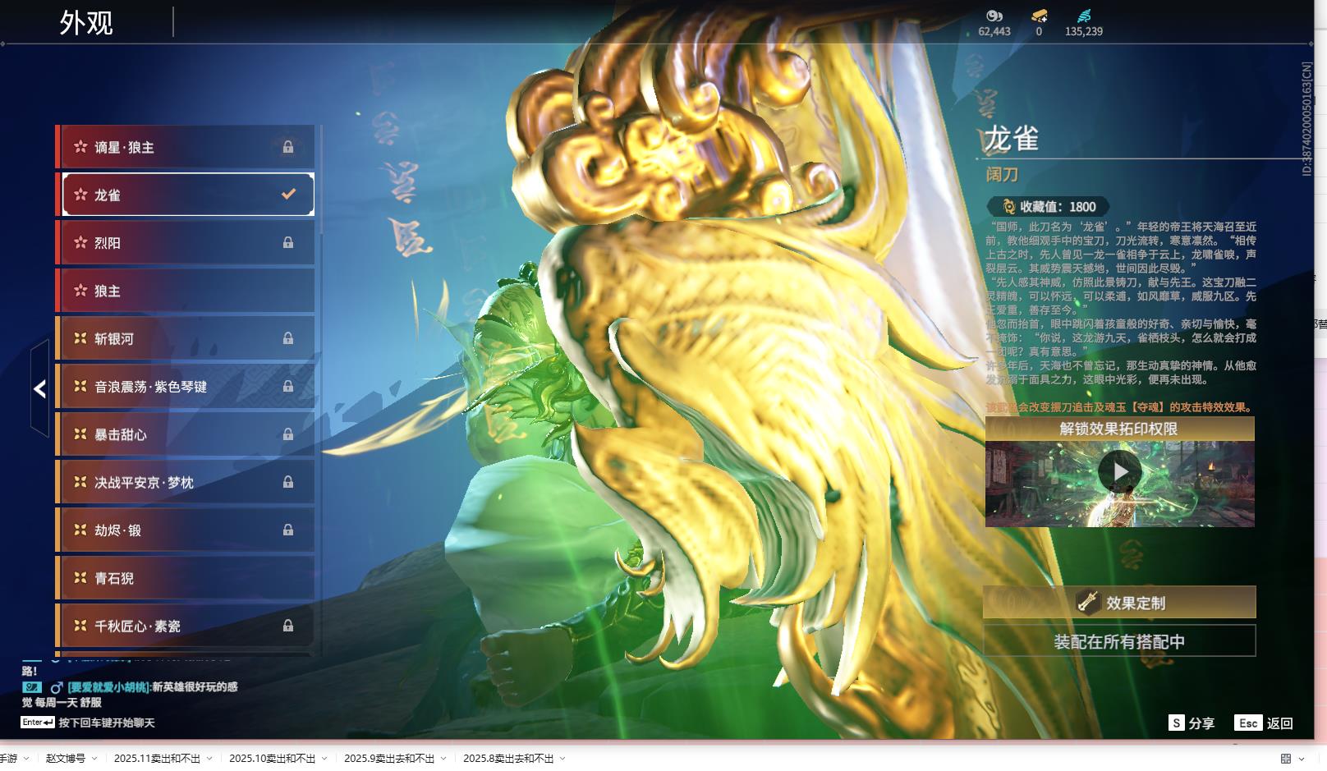Click the Enter key chat icon
The height and width of the screenshot is (771, 1327).
(38, 723)
